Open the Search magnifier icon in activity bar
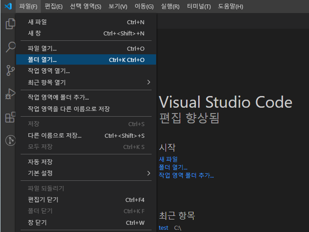 (x=10, y=47)
